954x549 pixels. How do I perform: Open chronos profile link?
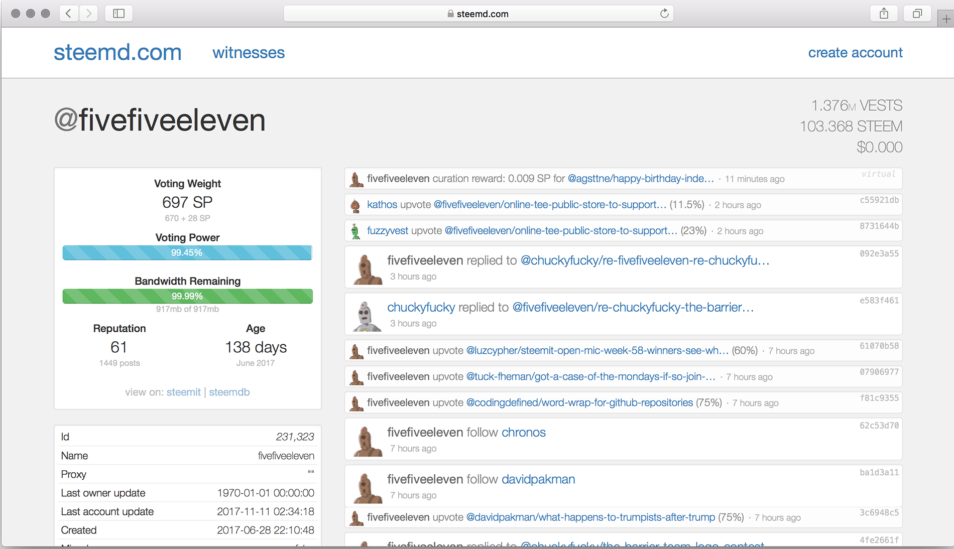click(524, 432)
